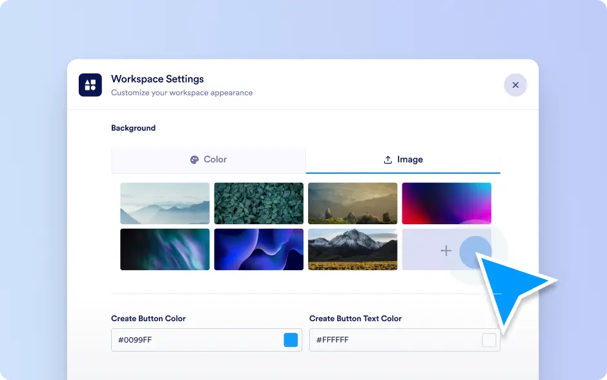The image size is (607, 380).
Task: Select the Image background tab
Action: click(403, 160)
